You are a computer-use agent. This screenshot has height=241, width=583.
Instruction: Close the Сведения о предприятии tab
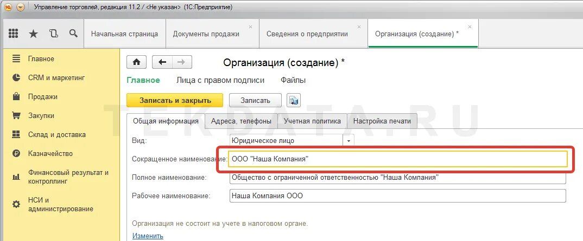[359, 27]
